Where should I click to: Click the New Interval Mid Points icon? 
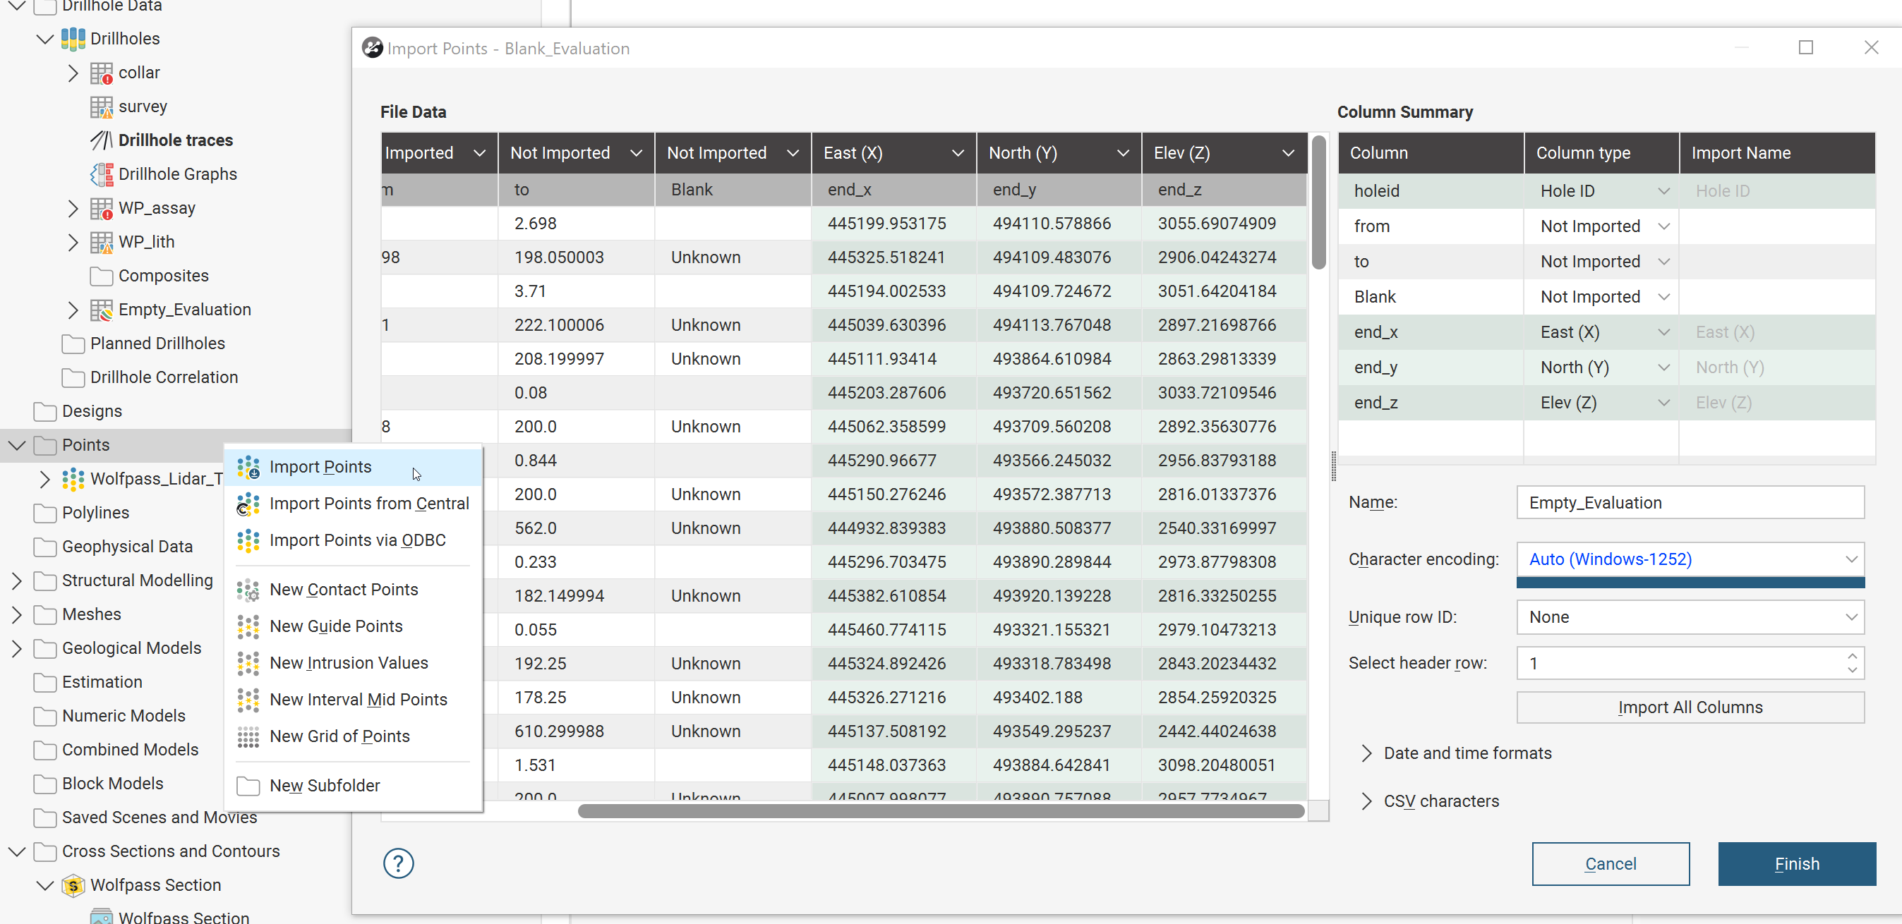tap(248, 700)
